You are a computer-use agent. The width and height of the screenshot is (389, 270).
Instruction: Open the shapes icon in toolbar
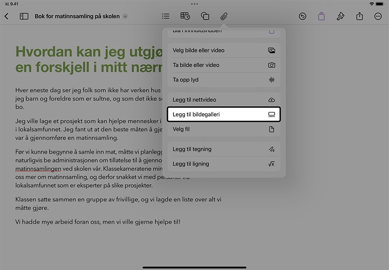(205, 16)
